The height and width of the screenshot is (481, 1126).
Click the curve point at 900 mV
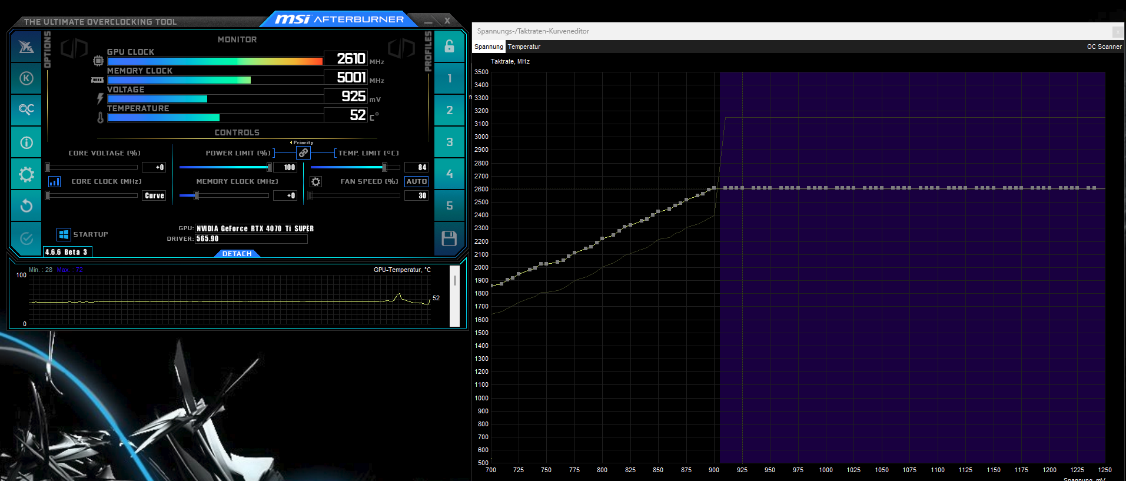tap(714, 188)
